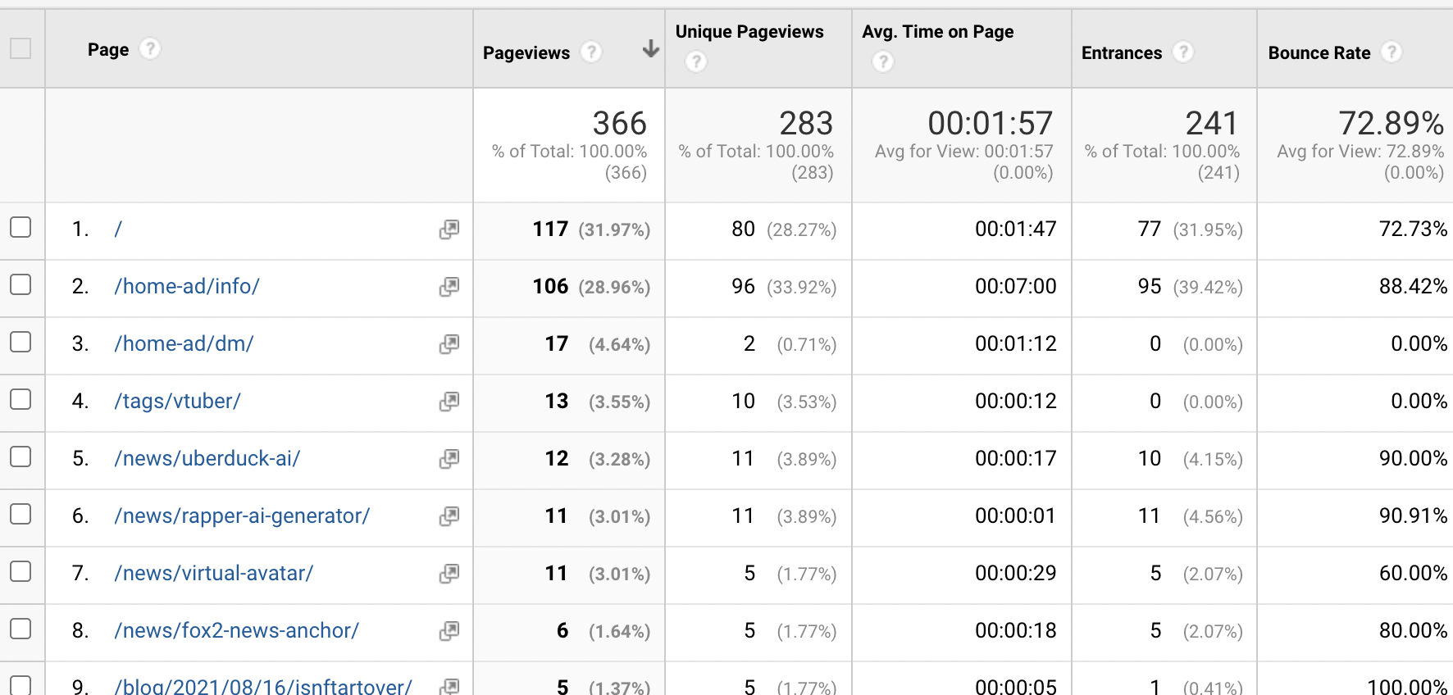Click the help icon next to Page header
The height and width of the screenshot is (695, 1453).
point(150,49)
